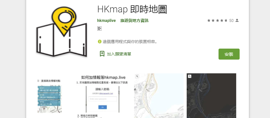Open developer hkmaplive link

[106, 21]
